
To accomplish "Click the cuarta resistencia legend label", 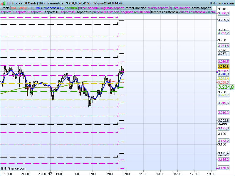I will (192, 12).
